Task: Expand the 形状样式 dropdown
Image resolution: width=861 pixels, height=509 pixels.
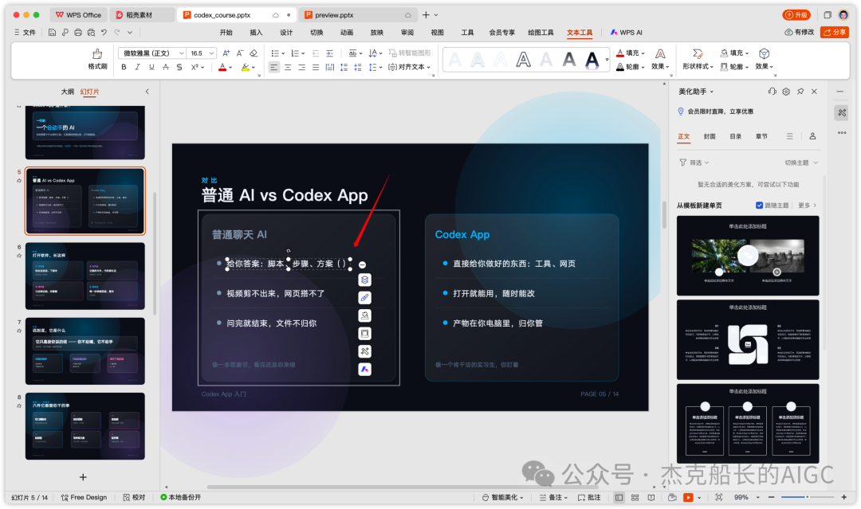Action: [712, 67]
